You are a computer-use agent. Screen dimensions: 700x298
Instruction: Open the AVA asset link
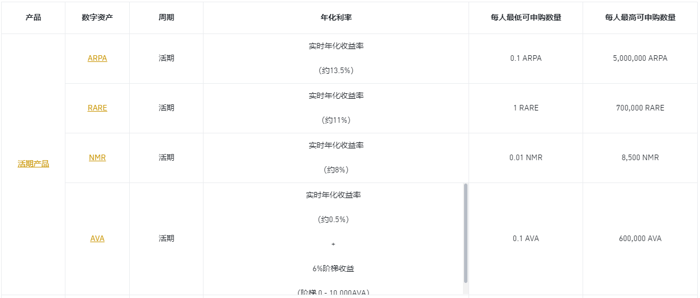click(x=97, y=238)
